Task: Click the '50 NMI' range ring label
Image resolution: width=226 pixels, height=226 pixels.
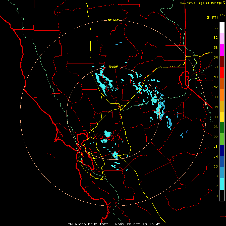Action: coord(113,67)
